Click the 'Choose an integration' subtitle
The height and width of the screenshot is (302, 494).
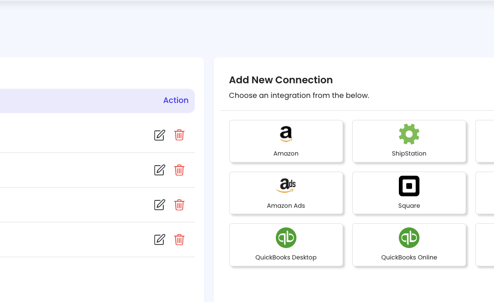pyautogui.click(x=299, y=96)
